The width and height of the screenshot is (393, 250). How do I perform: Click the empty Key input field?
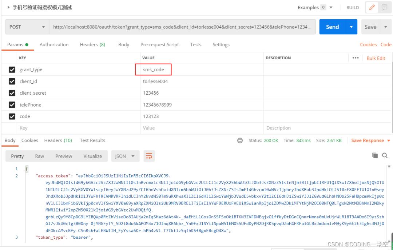[79, 128]
